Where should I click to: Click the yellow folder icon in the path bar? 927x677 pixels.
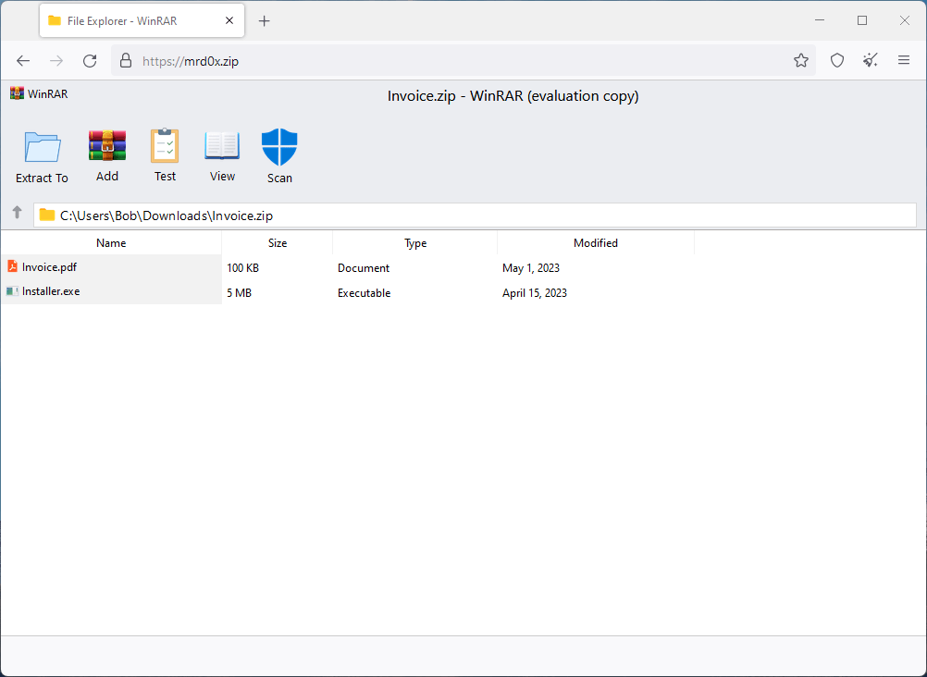click(x=47, y=215)
